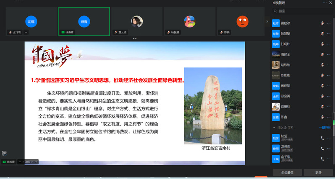Collapse the participant video strip using the chevron
The height and width of the screenshot is (179, 335).
click(x=134, y=39)
